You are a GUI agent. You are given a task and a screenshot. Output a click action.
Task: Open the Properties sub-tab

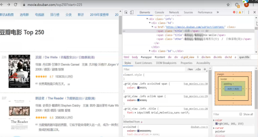click(x=187, y=63)
